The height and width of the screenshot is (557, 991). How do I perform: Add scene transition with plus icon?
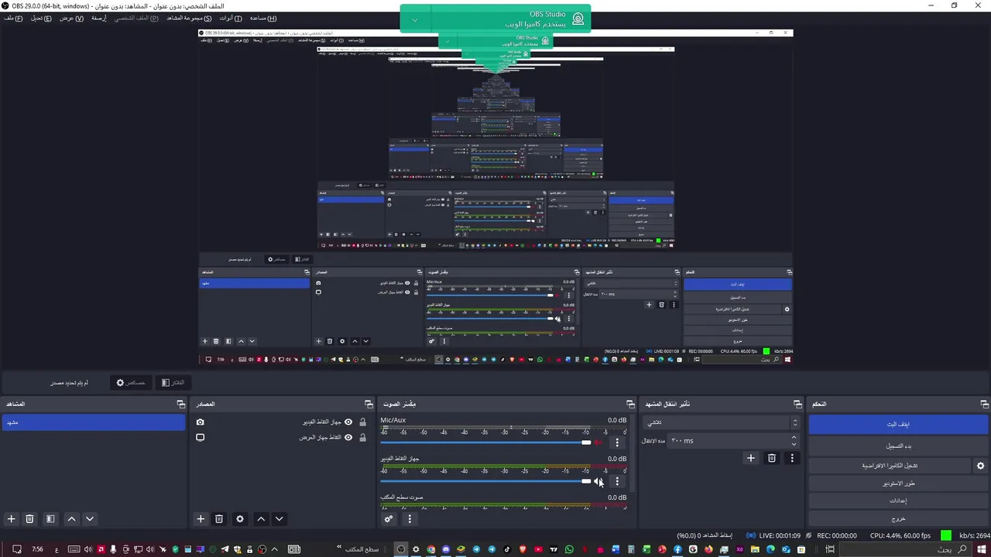[750, 458]
